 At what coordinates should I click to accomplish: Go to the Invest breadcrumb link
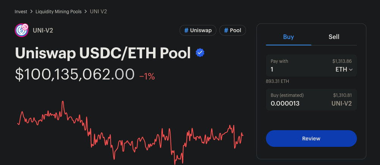[21, 12]
